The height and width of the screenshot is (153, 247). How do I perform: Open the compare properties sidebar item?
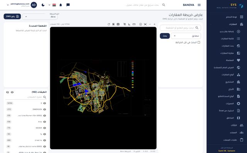click(x=230, y=53)
